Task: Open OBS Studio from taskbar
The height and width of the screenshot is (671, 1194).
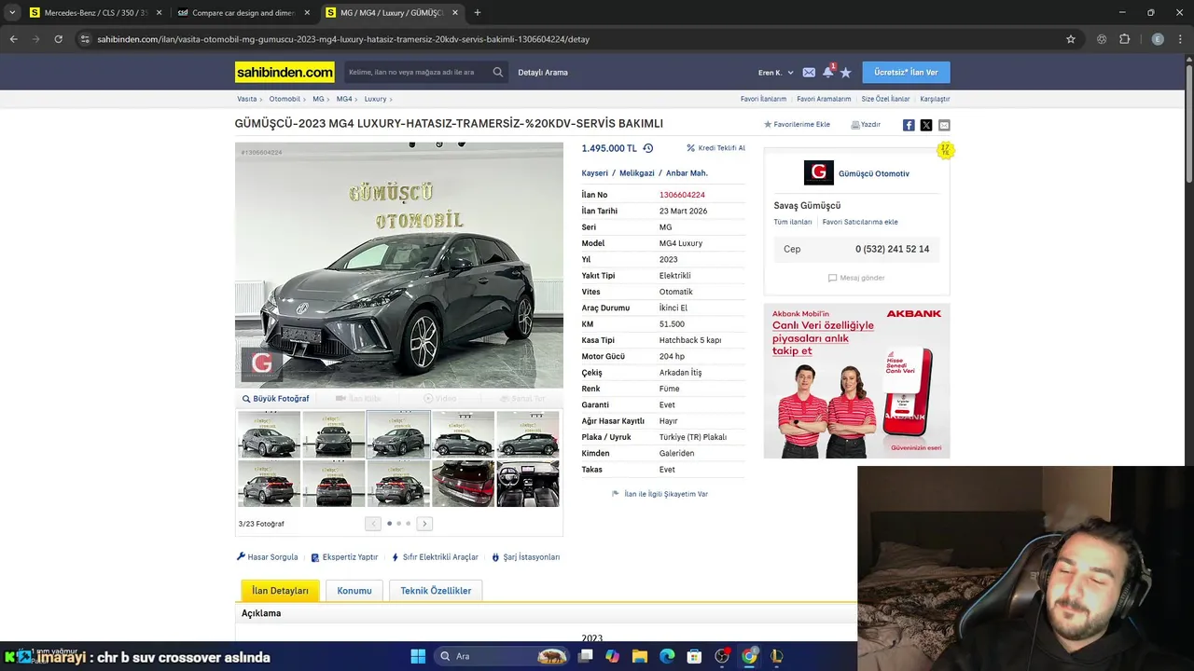Action: click(x=722, y=656)
